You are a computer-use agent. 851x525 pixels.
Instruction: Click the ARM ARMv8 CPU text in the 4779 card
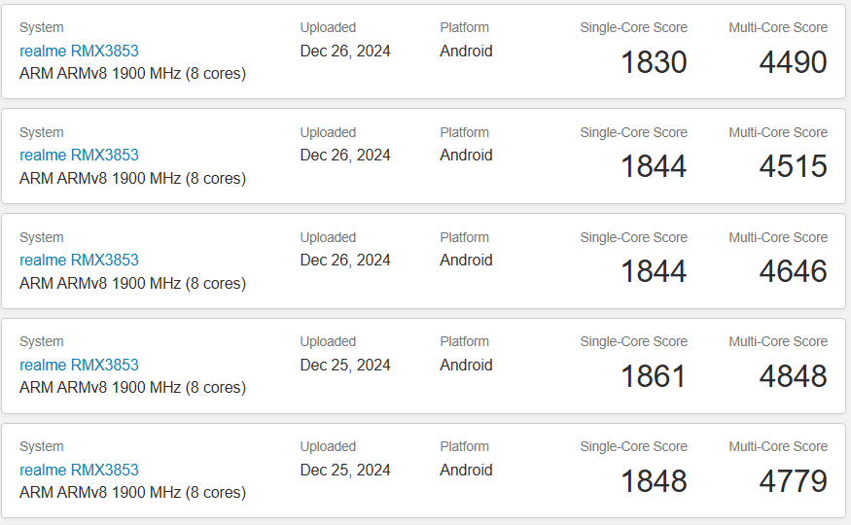(133, 493)
